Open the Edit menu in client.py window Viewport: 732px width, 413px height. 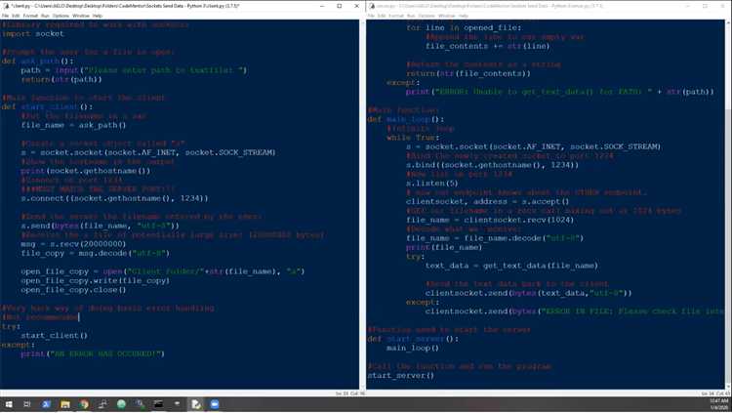coord(16,16)
